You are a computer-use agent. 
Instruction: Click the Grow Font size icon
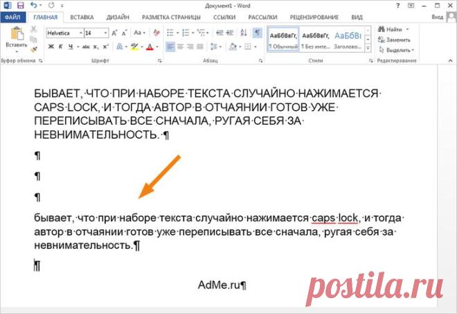pos(114,33)
